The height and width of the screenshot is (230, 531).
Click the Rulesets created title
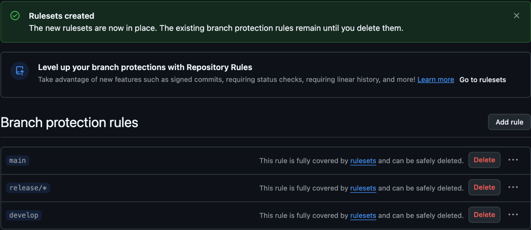tap(62, 16)
